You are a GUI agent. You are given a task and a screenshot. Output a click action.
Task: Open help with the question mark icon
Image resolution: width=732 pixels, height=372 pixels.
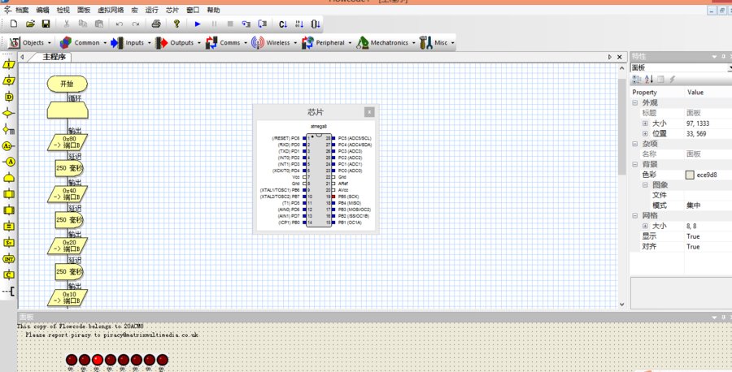tap(176, 24)
